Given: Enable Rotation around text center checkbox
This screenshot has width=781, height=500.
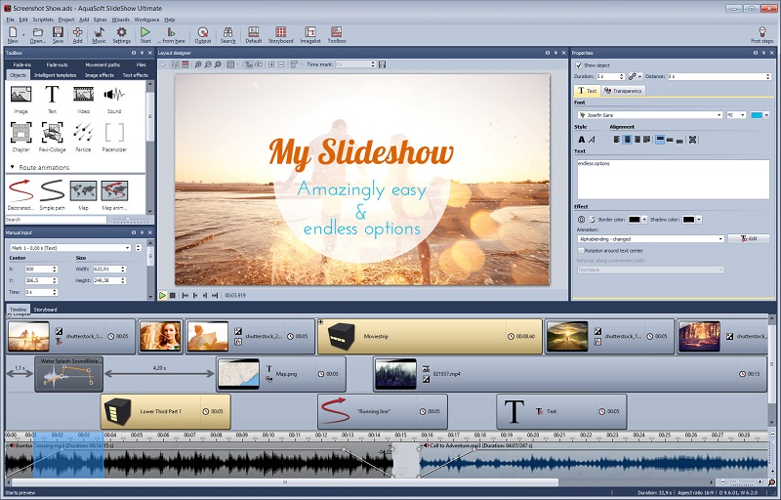Looking at the screenshot, I should point(580,251).
